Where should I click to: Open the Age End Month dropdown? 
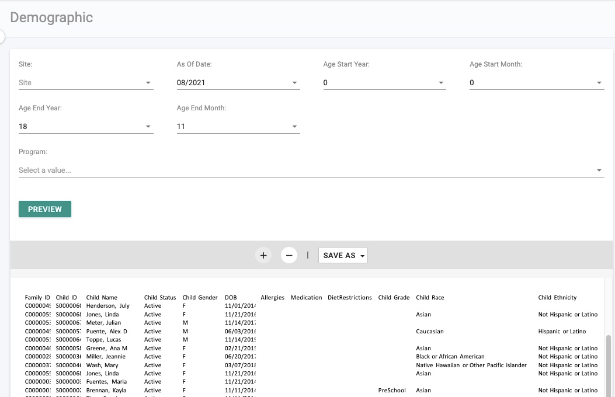coord(238,127)
